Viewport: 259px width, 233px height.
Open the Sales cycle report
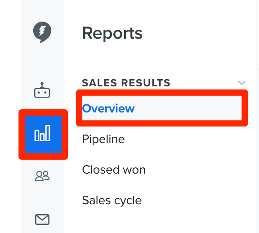pyautogui.click(x=112, y=201)
